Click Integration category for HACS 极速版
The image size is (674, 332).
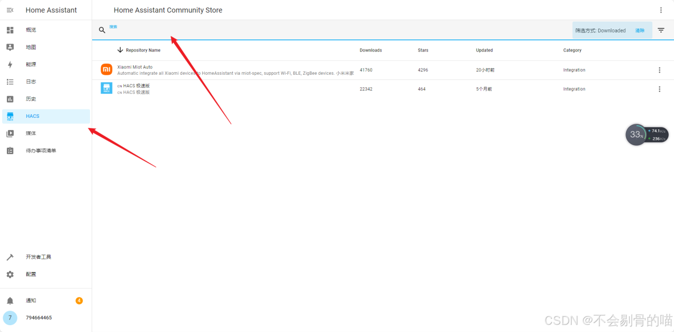pos(574,89)
